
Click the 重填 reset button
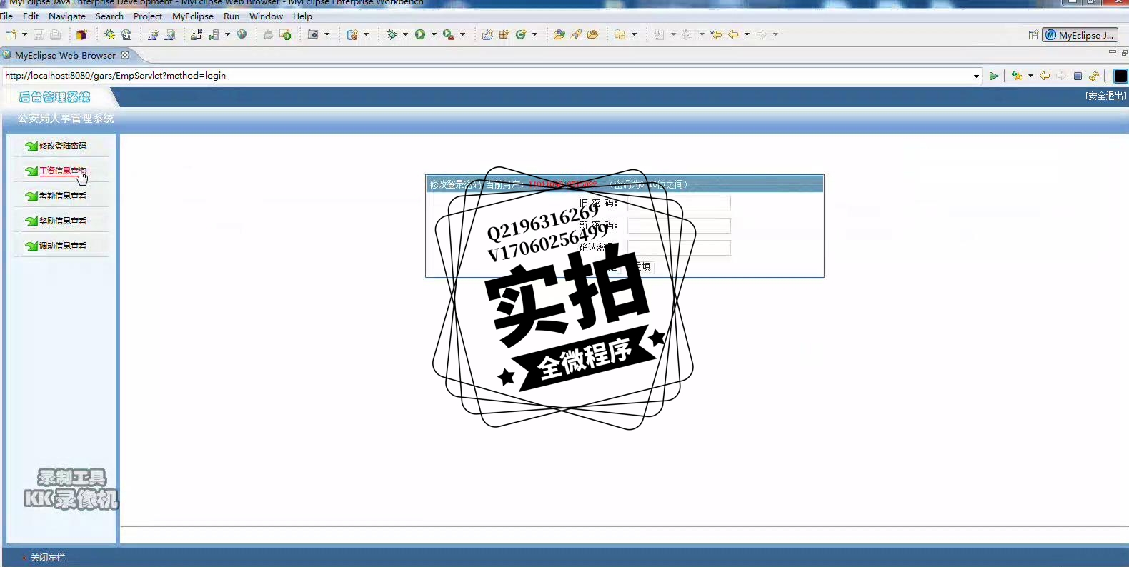[x=642, y=266]
